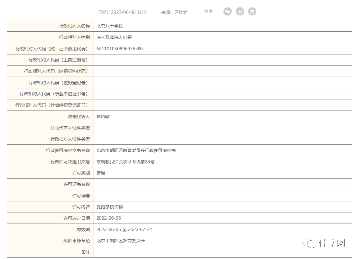This screenshot has width=357, height=259.
Task: Select the permit content 变更学校名称
Action: tap(110, 207)
